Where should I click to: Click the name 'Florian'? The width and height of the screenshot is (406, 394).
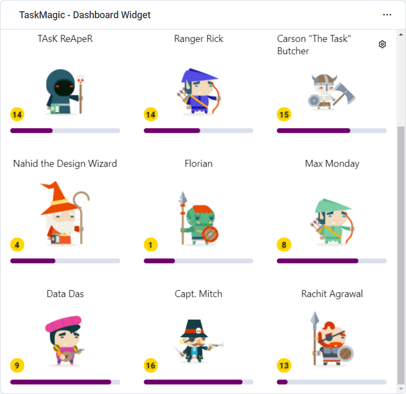point(198,163)
